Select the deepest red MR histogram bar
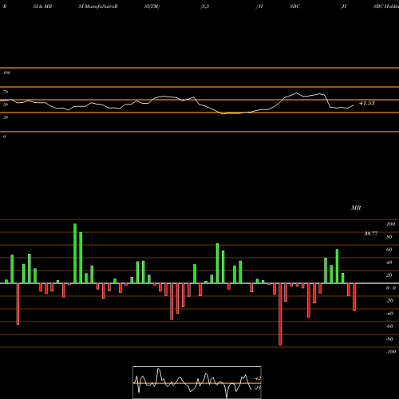The height and width of the screenshot is (399, 399). pos(280,314)
